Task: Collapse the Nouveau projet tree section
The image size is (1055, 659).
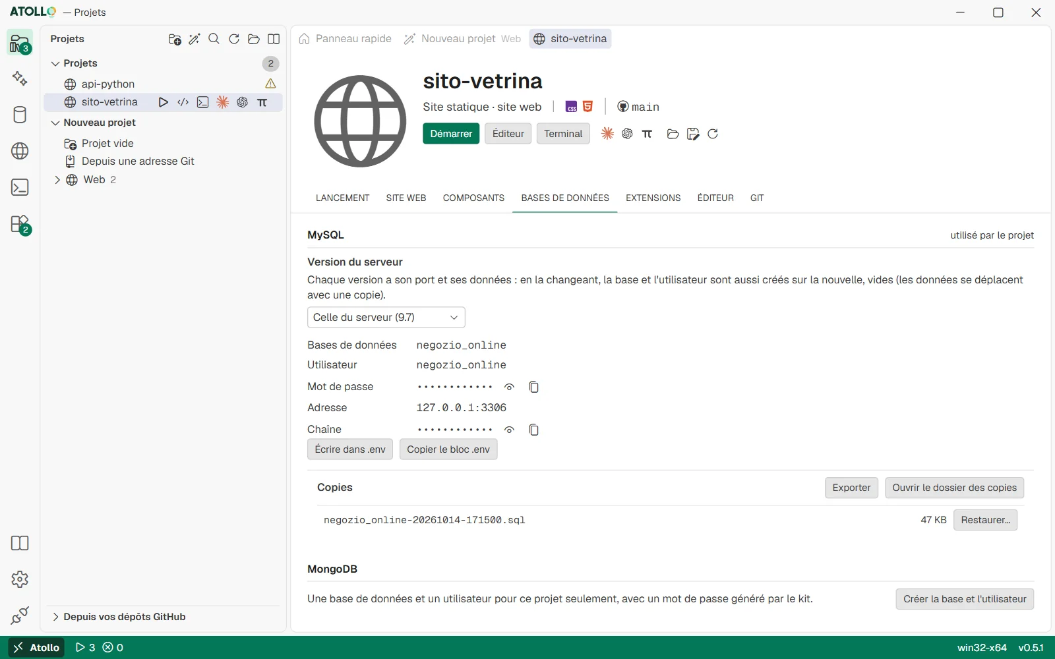Action: coord(55,123)
